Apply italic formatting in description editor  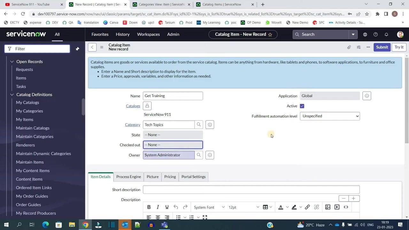pyautogui.click(x=158, y=207)
